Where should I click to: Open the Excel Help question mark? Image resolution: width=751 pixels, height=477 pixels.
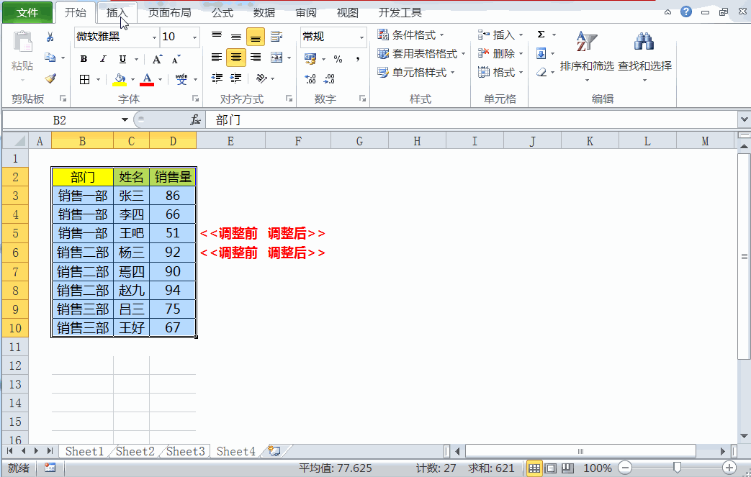tap(686, 12)
